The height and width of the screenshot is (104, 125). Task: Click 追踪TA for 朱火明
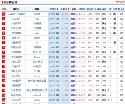click(74, 14)
